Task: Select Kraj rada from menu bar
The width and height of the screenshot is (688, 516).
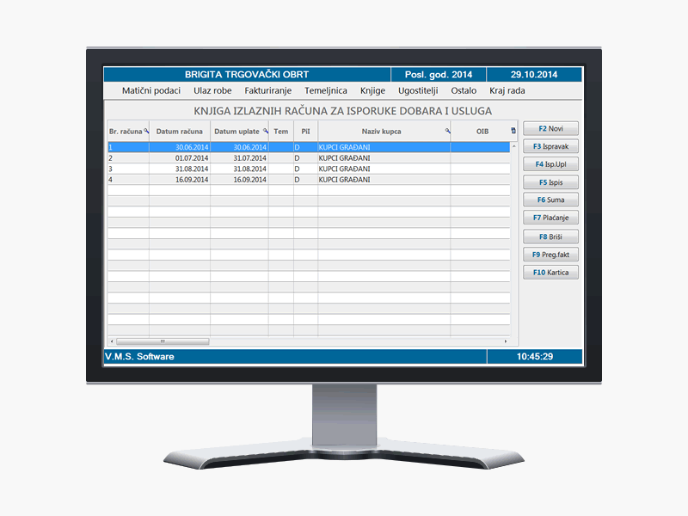Action: 507,90
